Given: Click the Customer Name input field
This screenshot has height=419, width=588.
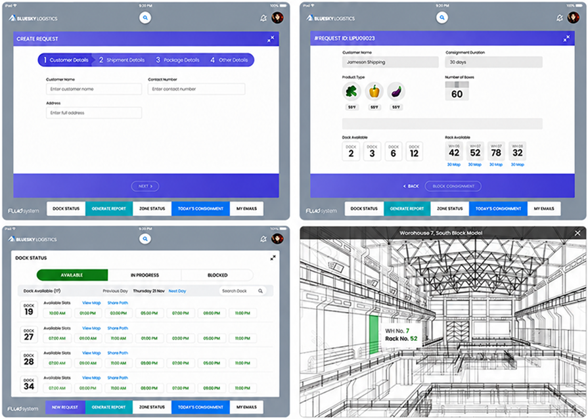Looking at the screenshot, I should (94, 89).
